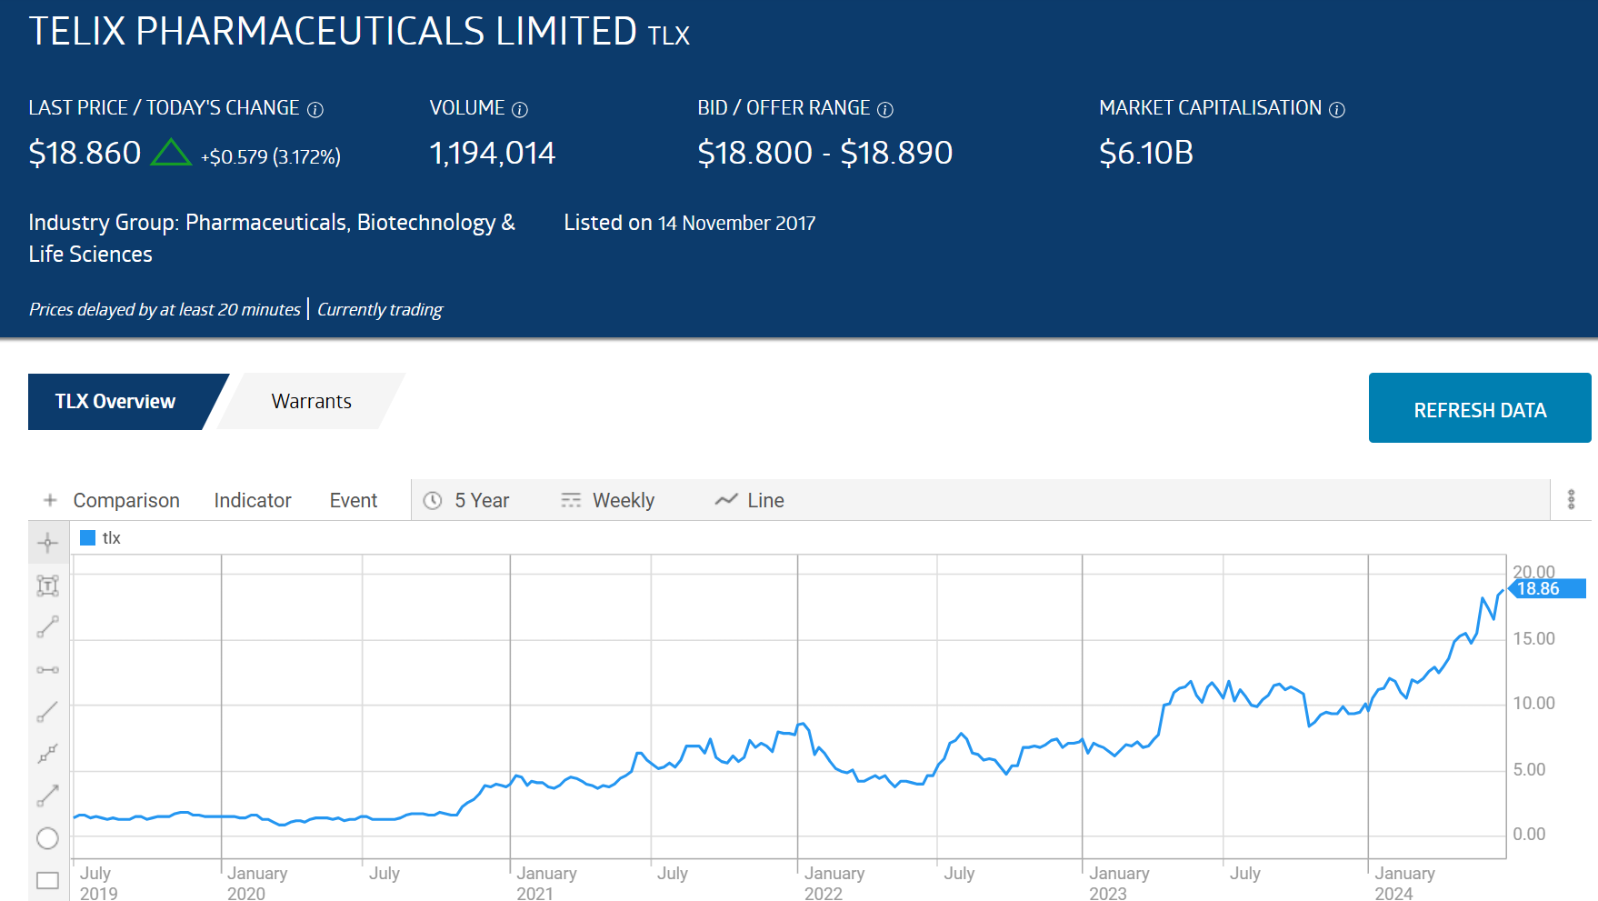The width and height of the screenshot is (1598, 901).
Task: Click info icon beside Volume label
Action: [x=520, y=110]
